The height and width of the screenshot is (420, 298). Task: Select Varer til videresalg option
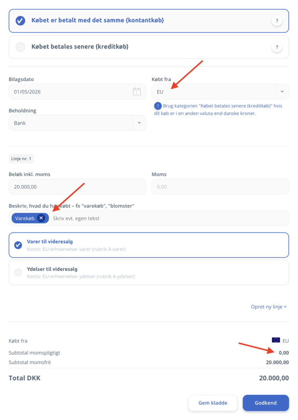(149, 245)
